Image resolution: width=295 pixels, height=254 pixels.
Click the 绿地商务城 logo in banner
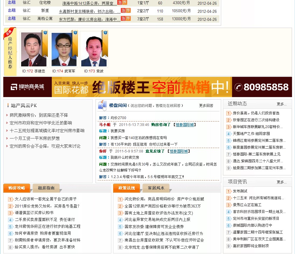tap(27, 87)
